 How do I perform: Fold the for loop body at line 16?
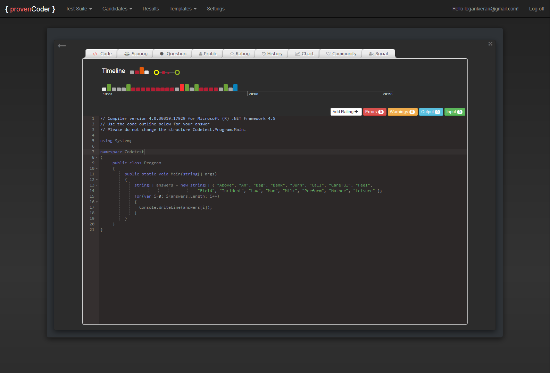point(97,202)
